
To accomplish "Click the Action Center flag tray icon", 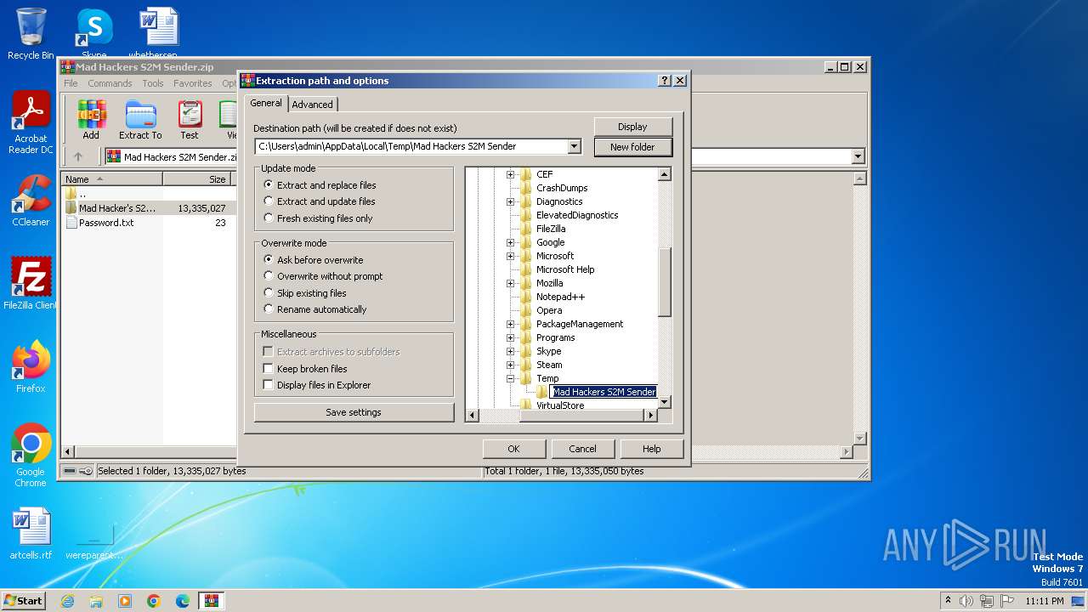I will point(1007,601).
